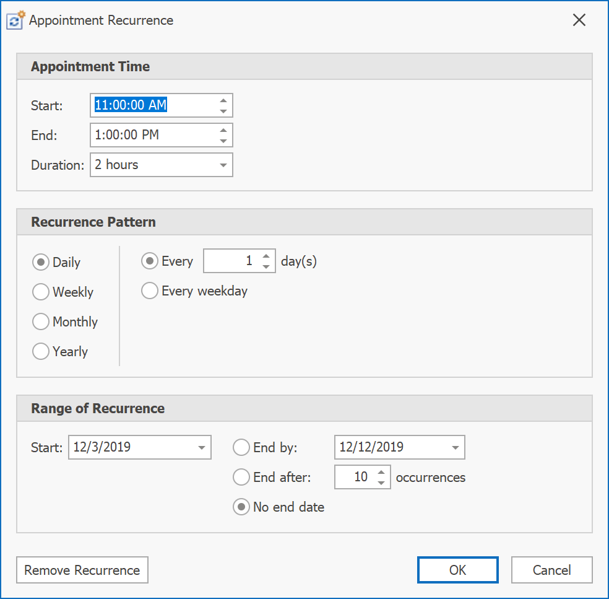Viewport: 609px width, 599px height.
Task: Expand the range Start date picker
Action: [x=201, y=447]
